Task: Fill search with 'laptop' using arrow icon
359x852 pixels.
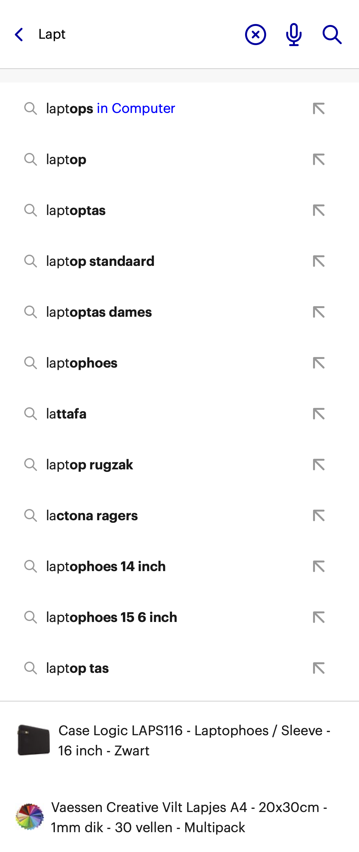Action: (319, 159)
